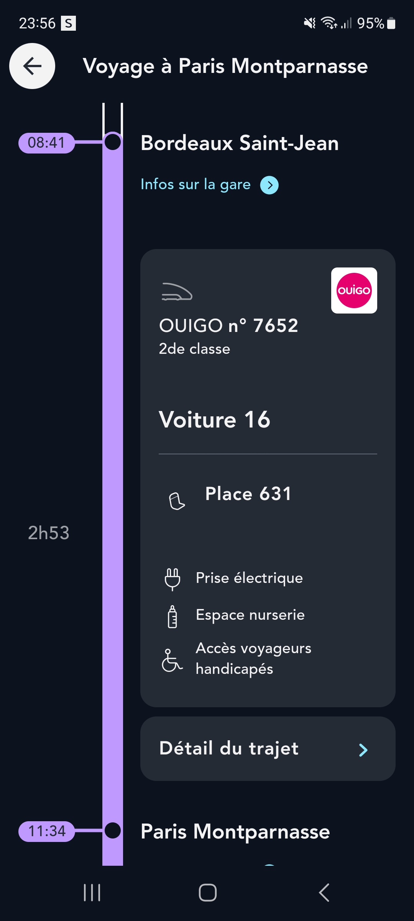Expand Détail du trajet chevron
414x921 pixels.
click(x=363, y=750)
